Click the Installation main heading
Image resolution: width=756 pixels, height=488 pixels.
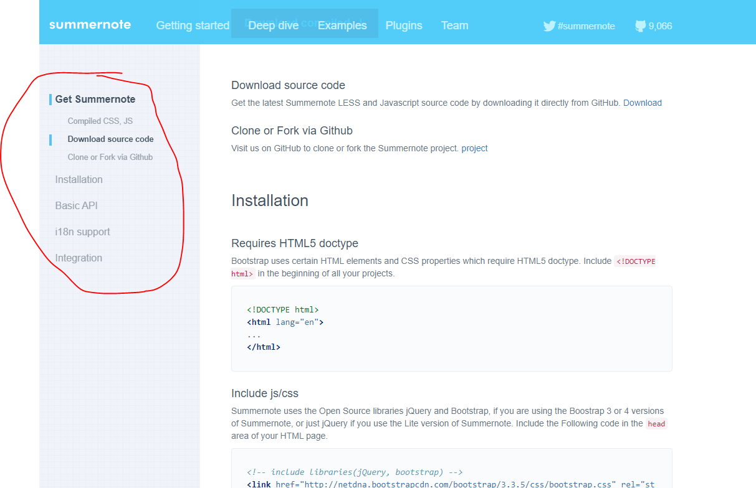270,200
